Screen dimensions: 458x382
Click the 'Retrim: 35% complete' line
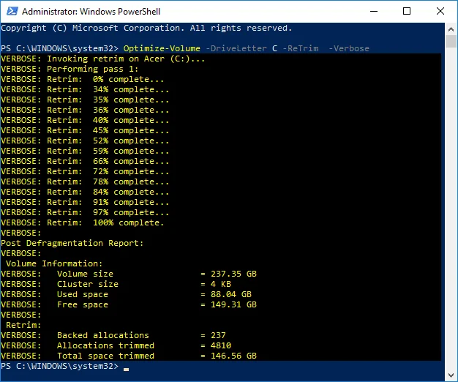coord(85,100)
